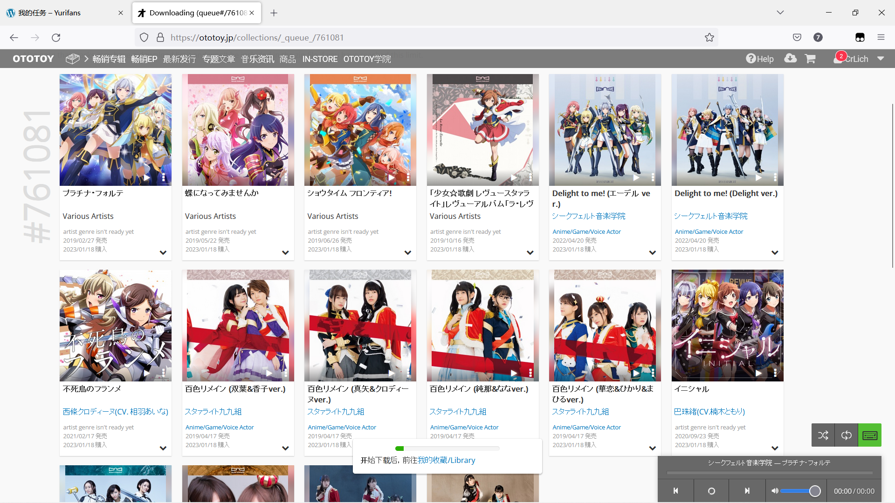Play 百色リメイン (双葉&香子ver.)

click(269, 373)
